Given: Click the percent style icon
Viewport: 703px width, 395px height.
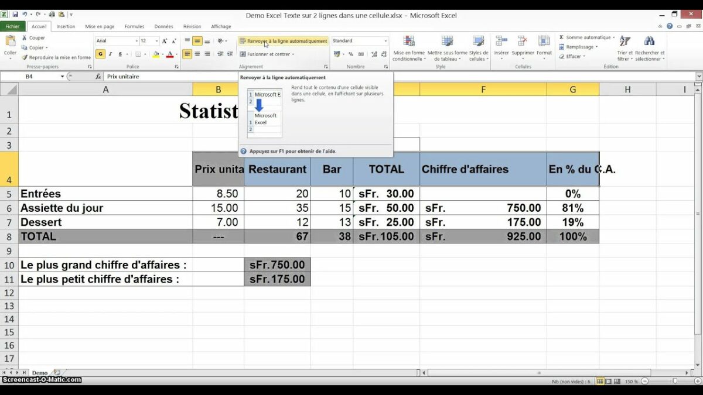Looking at the screenshot, I should (x=351, y=54).
